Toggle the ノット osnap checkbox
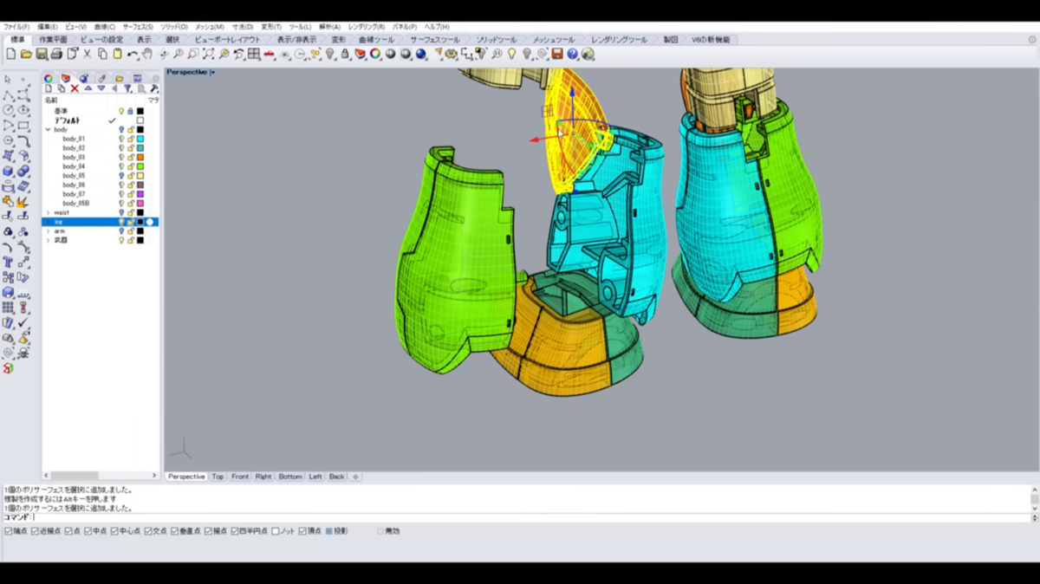This screenshot has height=584, width=1040. click(276, 531)
